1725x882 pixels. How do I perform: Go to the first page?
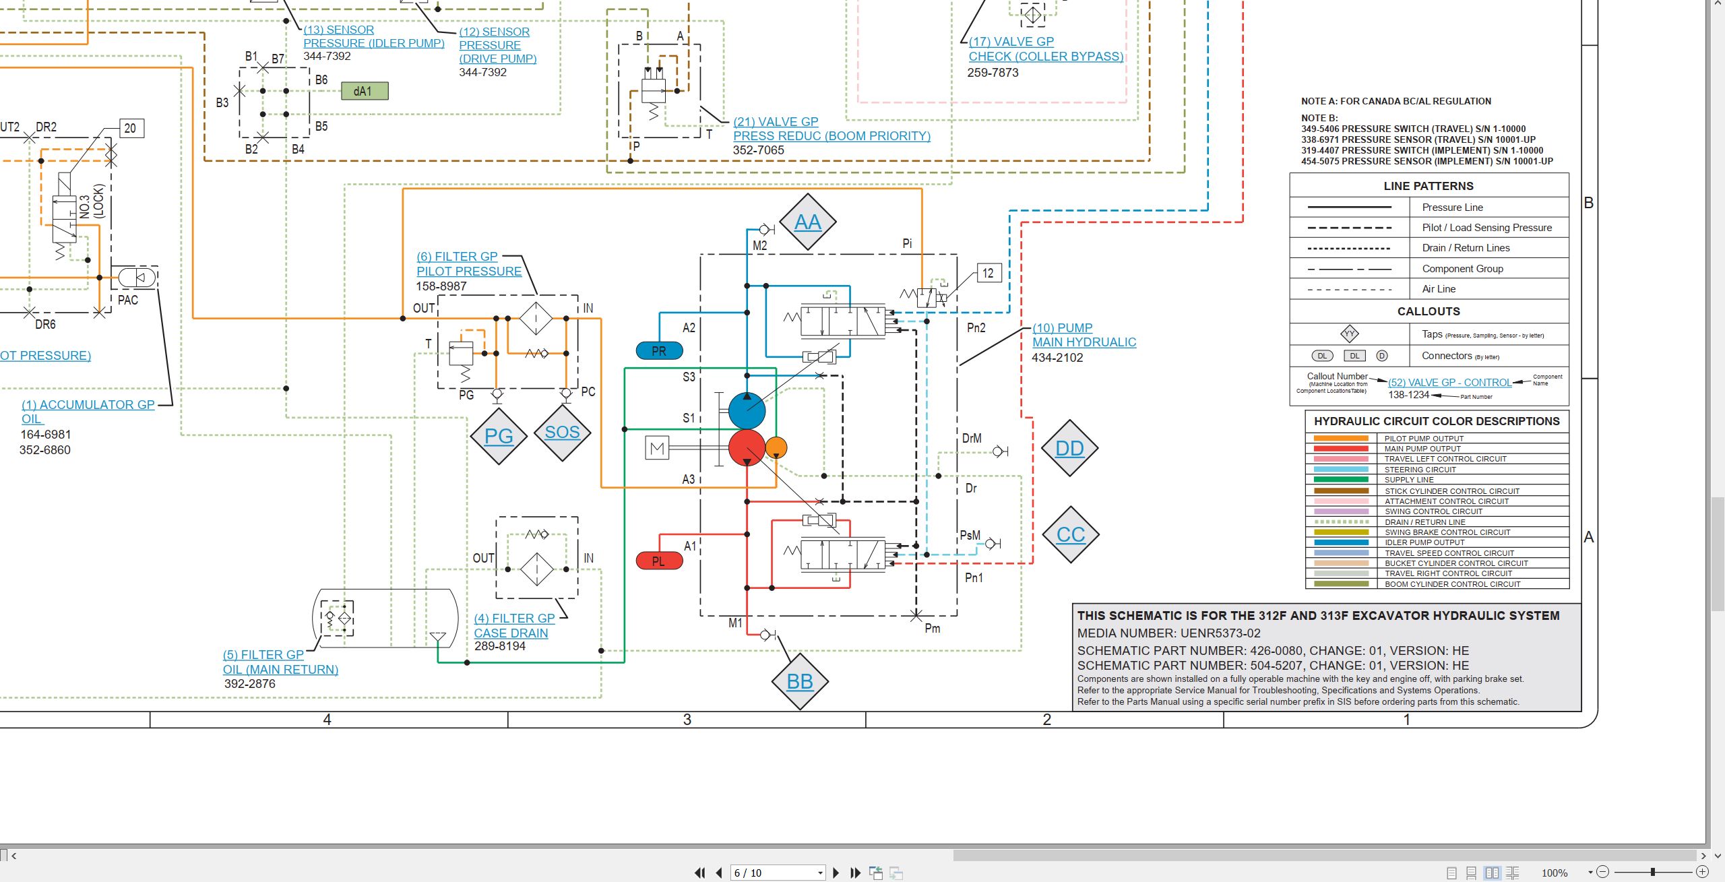click(699, 873)
